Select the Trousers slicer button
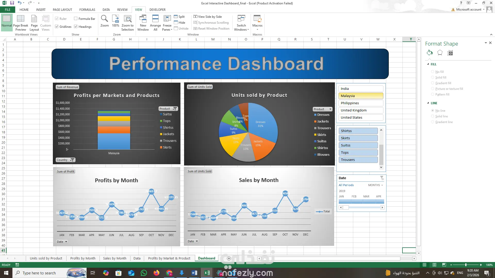This screenshot has height=278, width=495. point(358,160)
